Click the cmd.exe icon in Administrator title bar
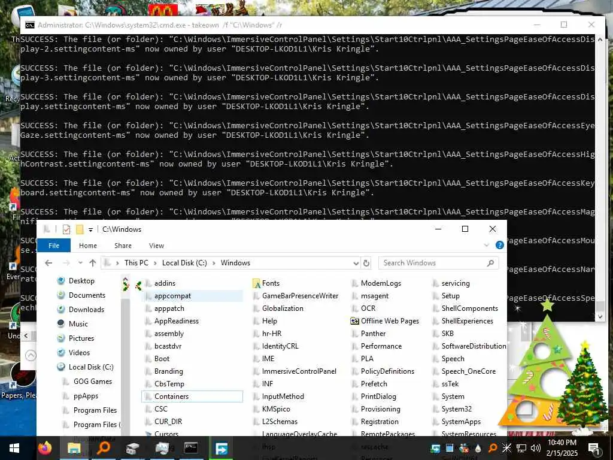This screenshot has height=460, width=613. click(x=30, y=25)
